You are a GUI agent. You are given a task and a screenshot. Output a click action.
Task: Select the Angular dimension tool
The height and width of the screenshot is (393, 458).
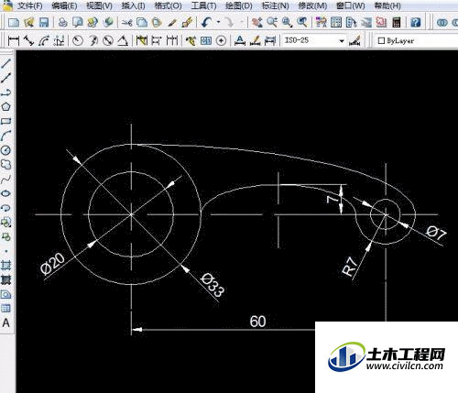(x=123, y=40)
